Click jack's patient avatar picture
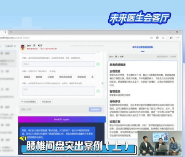This screenshot has height=157, width=185. (x=23, y=47)
